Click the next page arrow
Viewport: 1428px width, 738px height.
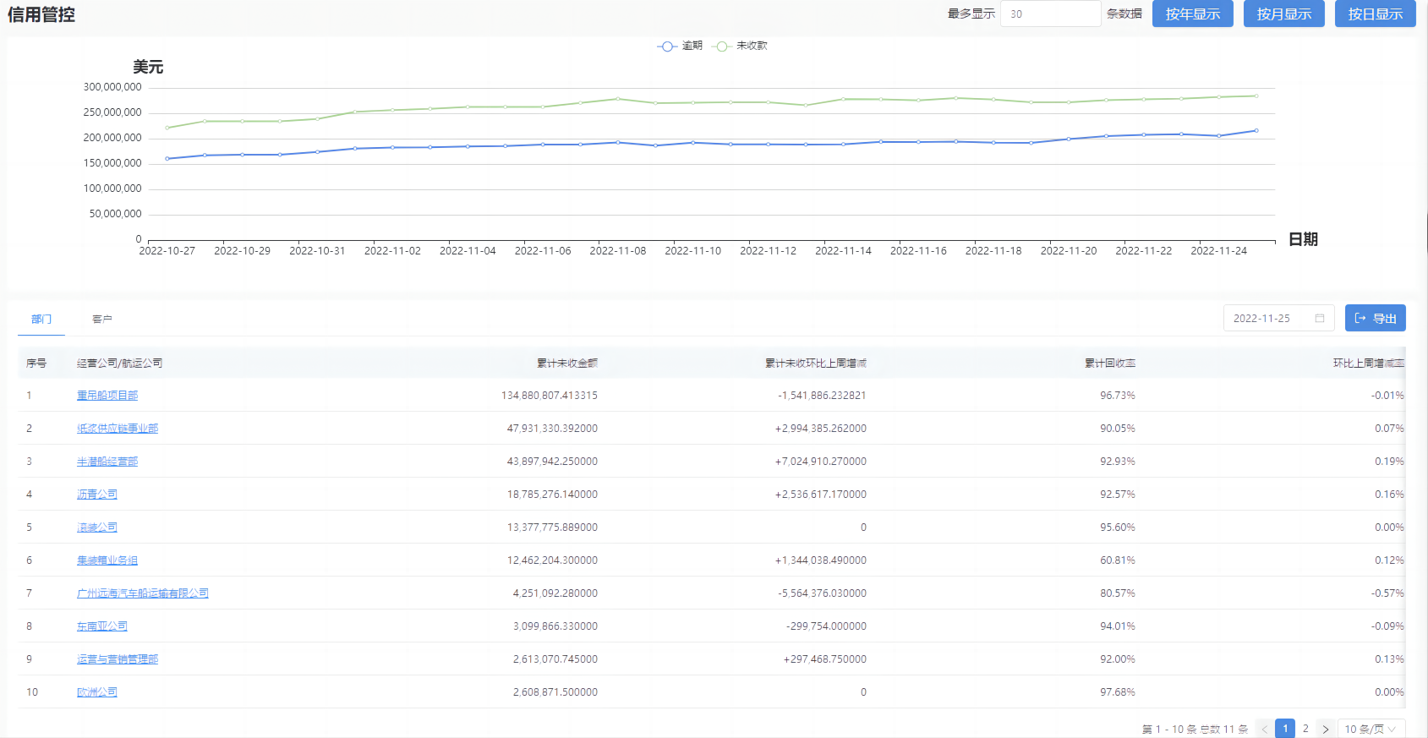pyautogui.click(x=1326, y=729)
